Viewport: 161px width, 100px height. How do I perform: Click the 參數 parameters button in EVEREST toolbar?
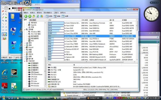[x=57, y=16]
